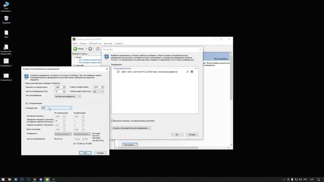Image resolution: width=324 pixels, height=182 pixels.
Task: Open the Windows Start menu
Action: coord(3,179)
